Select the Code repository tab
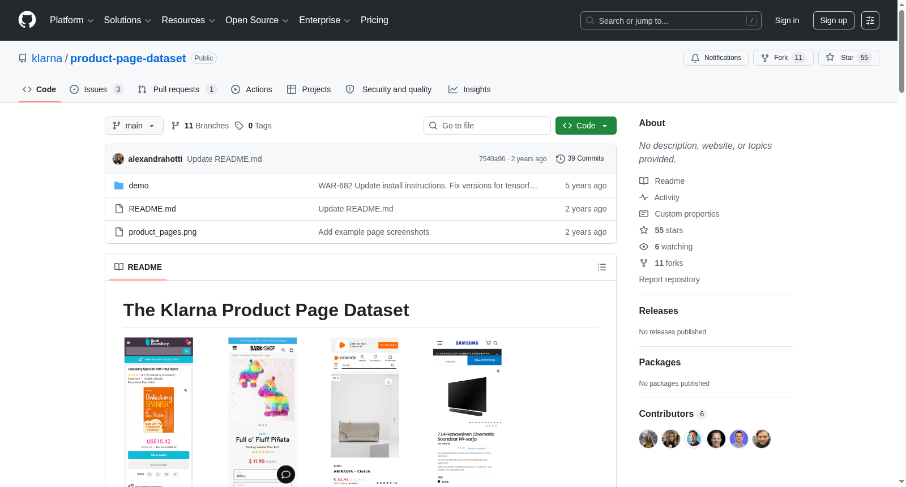This screenshot has height=487, width=906. point(40,89)
